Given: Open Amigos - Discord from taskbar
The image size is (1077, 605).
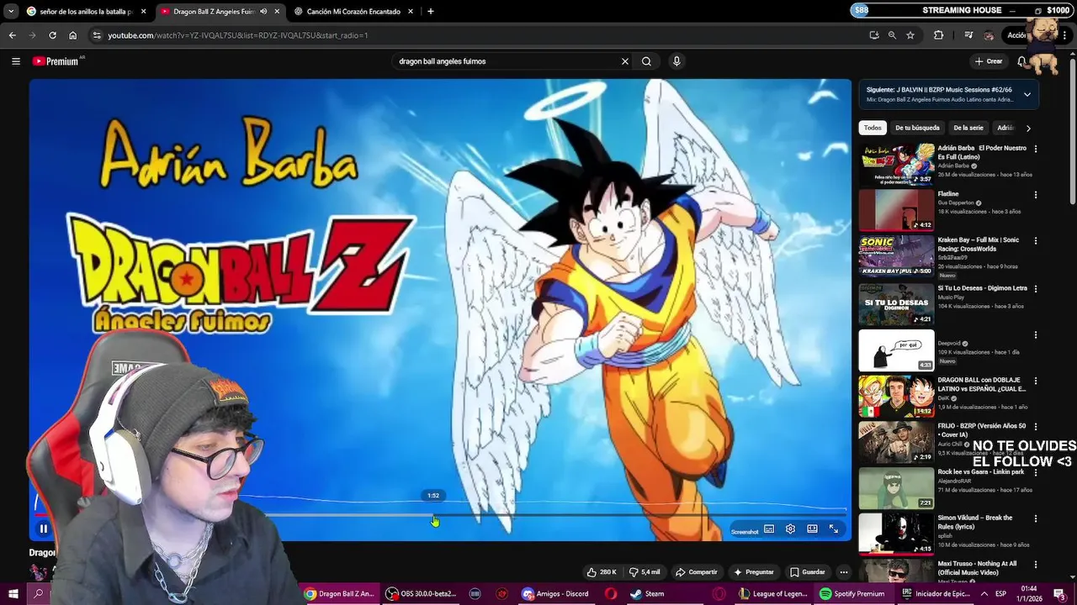Looking at the screenshot, I should coord(555,593).
